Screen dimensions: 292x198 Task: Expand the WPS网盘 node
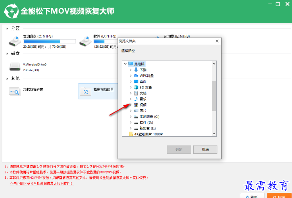(131, 76)
